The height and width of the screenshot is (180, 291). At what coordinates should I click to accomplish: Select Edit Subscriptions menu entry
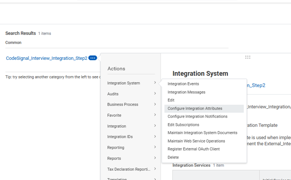204,125
